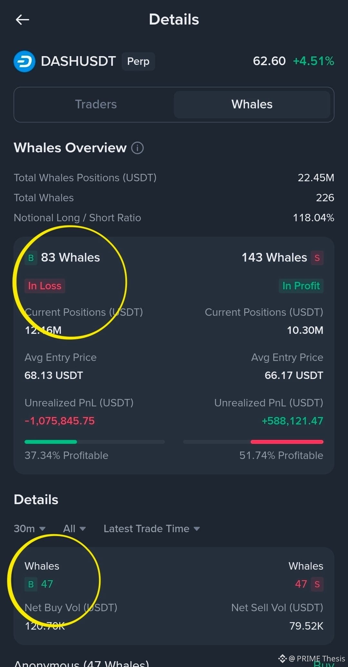
Task: Tap the 62.60 price value
Action: (269, 61)
